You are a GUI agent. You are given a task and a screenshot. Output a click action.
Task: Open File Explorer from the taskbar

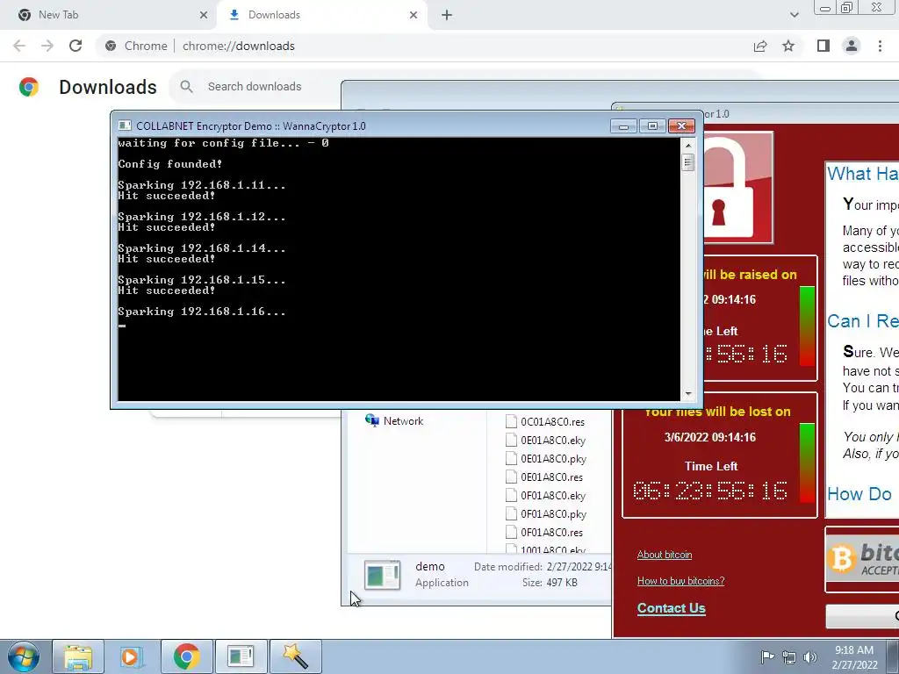[x=78, y=656]
